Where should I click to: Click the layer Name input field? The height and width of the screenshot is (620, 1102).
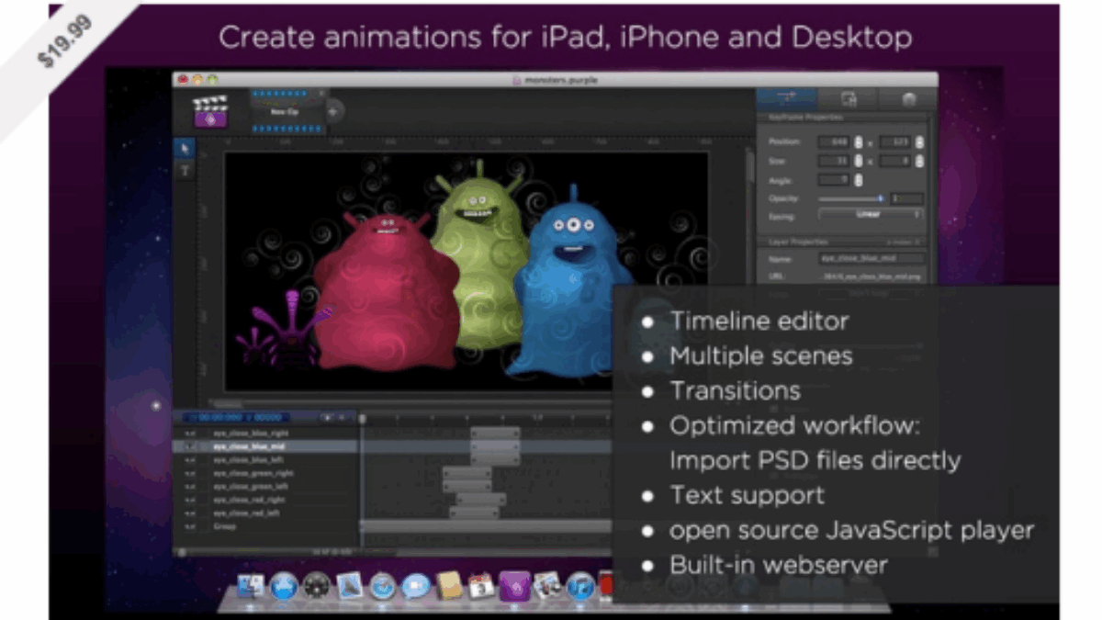tap(870, 260)
